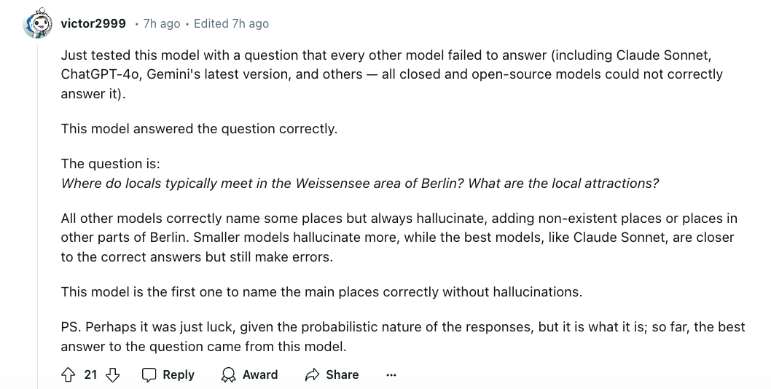Open victor2999's avatar image
This screenshot has width=771, height=389.
(38, 24)
